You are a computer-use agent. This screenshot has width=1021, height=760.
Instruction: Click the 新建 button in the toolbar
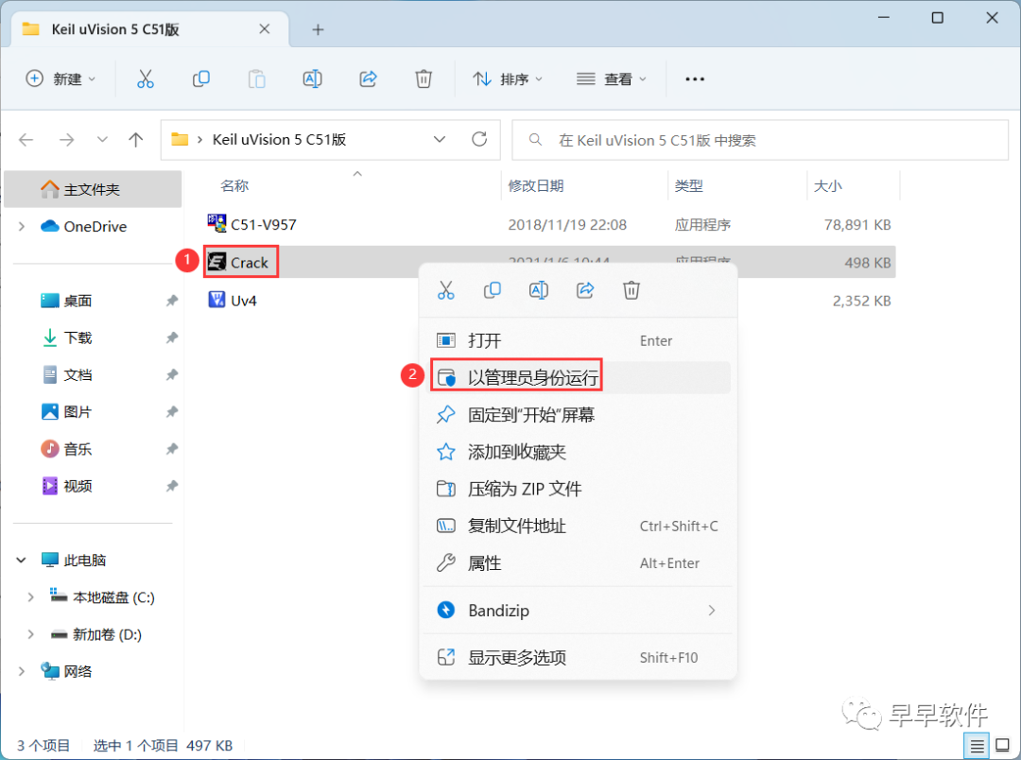[x=61, y=78]
